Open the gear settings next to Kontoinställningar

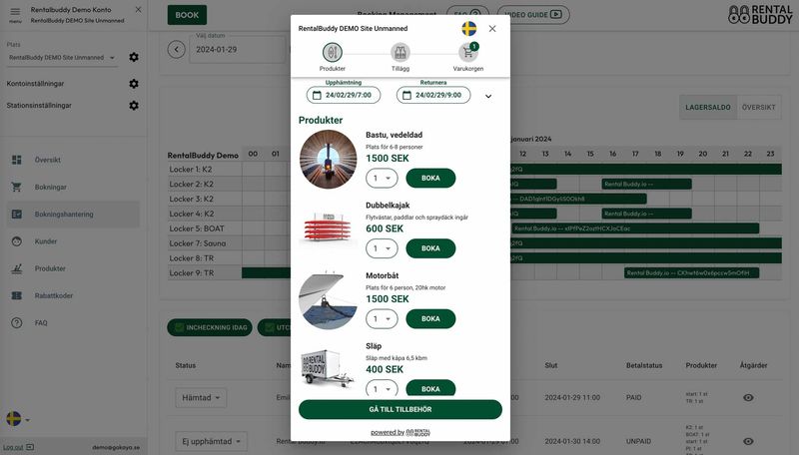(x=134, y=84)
